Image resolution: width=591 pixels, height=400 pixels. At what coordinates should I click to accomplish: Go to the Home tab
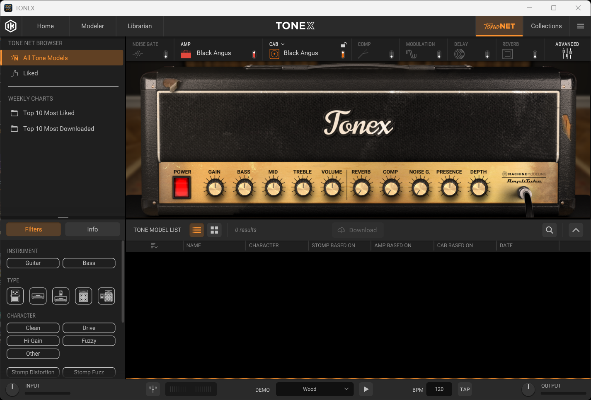[46, 26]
